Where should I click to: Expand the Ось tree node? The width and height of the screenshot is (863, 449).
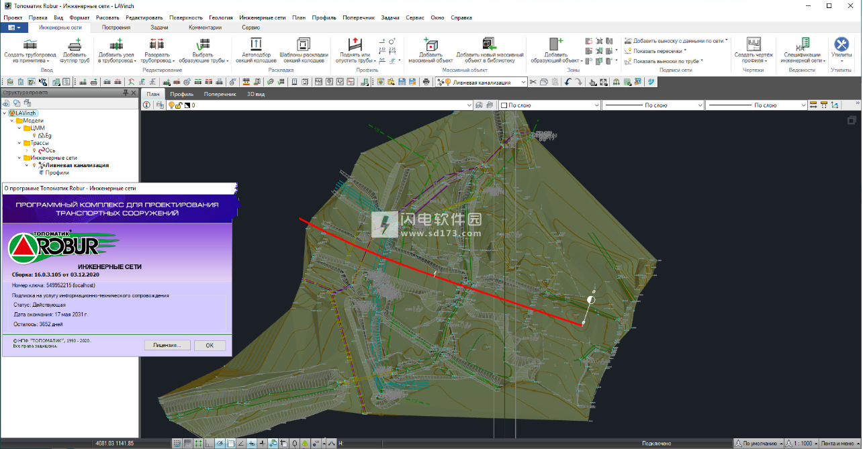click(26, 150)
